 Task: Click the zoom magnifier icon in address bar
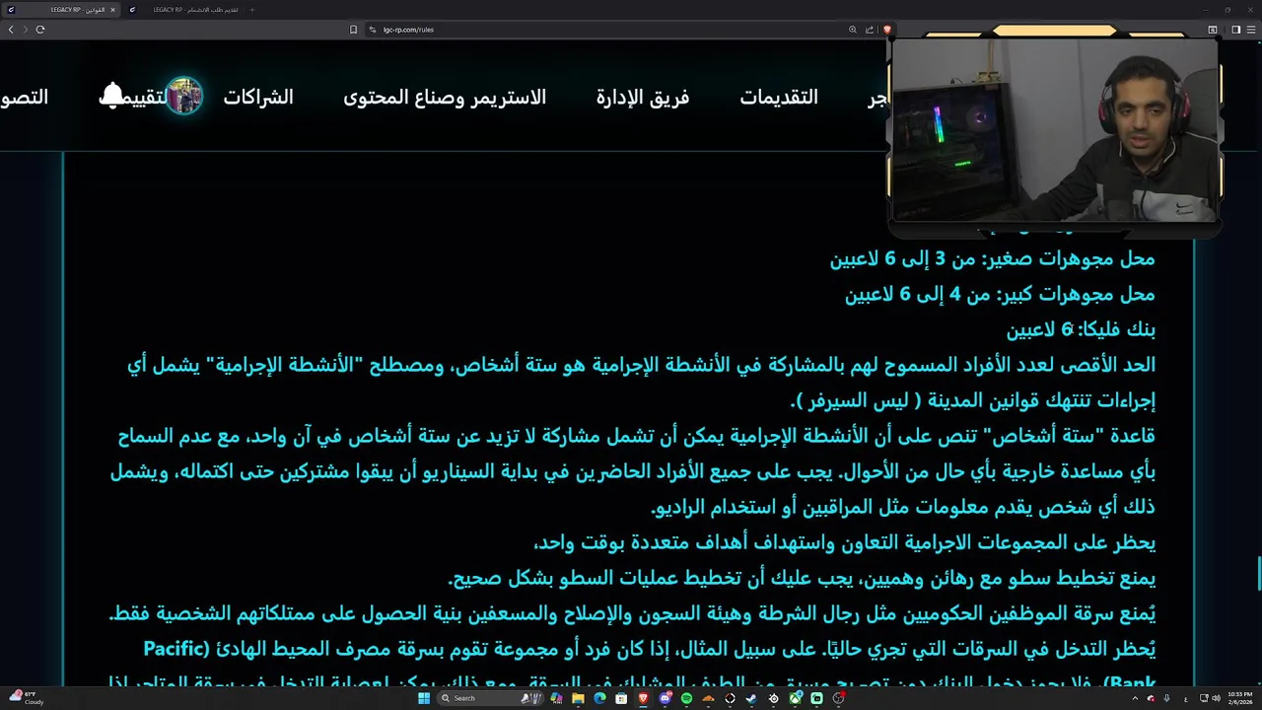tap(853, 30)
